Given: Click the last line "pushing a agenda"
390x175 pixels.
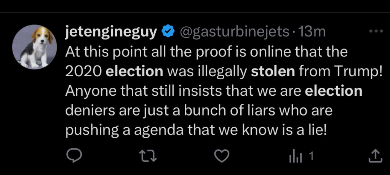Looking at the screenshot, I should coord(196,131).
